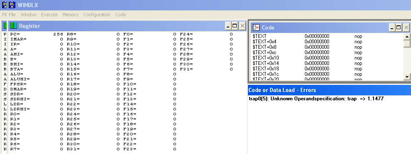This screenshot has width=411, height=154.
Task: Click the R8= register entry
Action: (93, 34)
